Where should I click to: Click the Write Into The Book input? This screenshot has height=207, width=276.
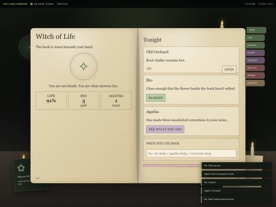click(x=191, y=153)
